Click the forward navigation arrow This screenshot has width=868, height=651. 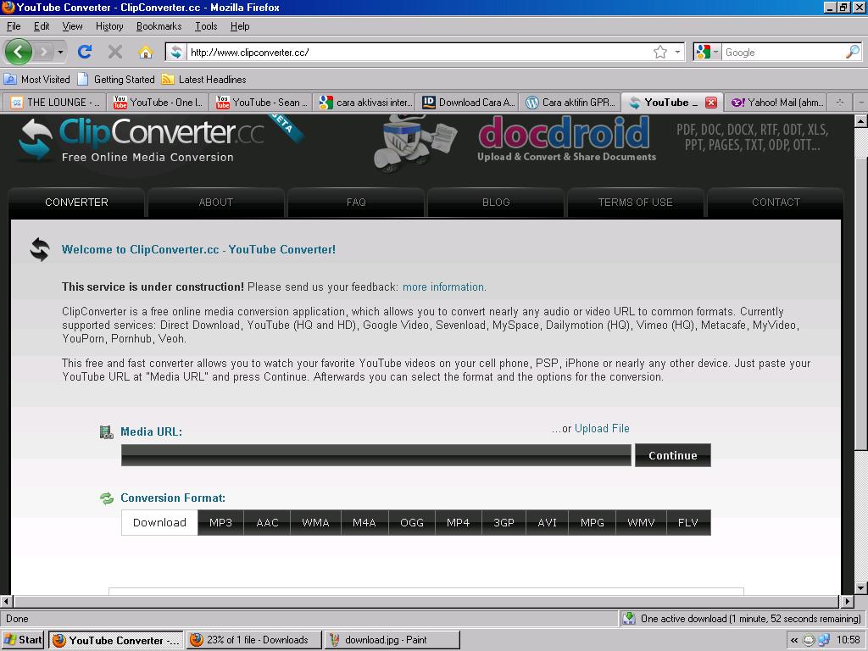pyautogui.click(x=44, y=52)
